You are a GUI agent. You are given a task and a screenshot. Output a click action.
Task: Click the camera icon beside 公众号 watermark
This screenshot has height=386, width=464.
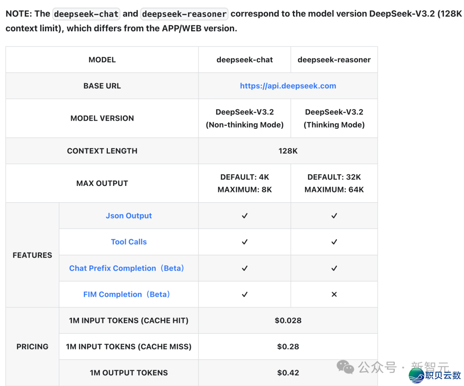[x=345, y=367]
